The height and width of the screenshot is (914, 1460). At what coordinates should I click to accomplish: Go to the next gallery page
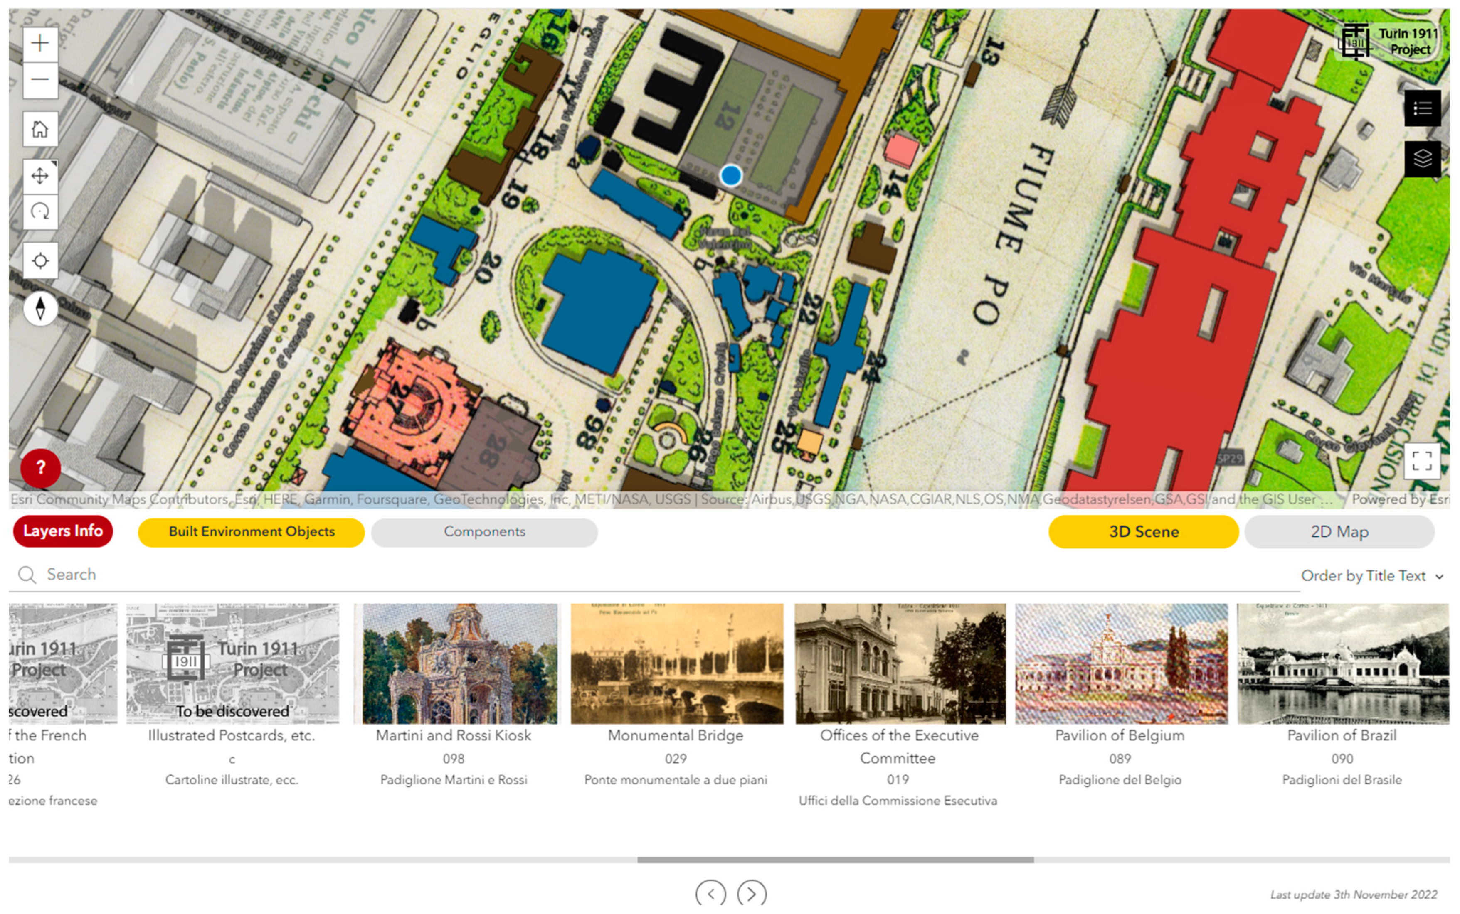click(752, 894)
